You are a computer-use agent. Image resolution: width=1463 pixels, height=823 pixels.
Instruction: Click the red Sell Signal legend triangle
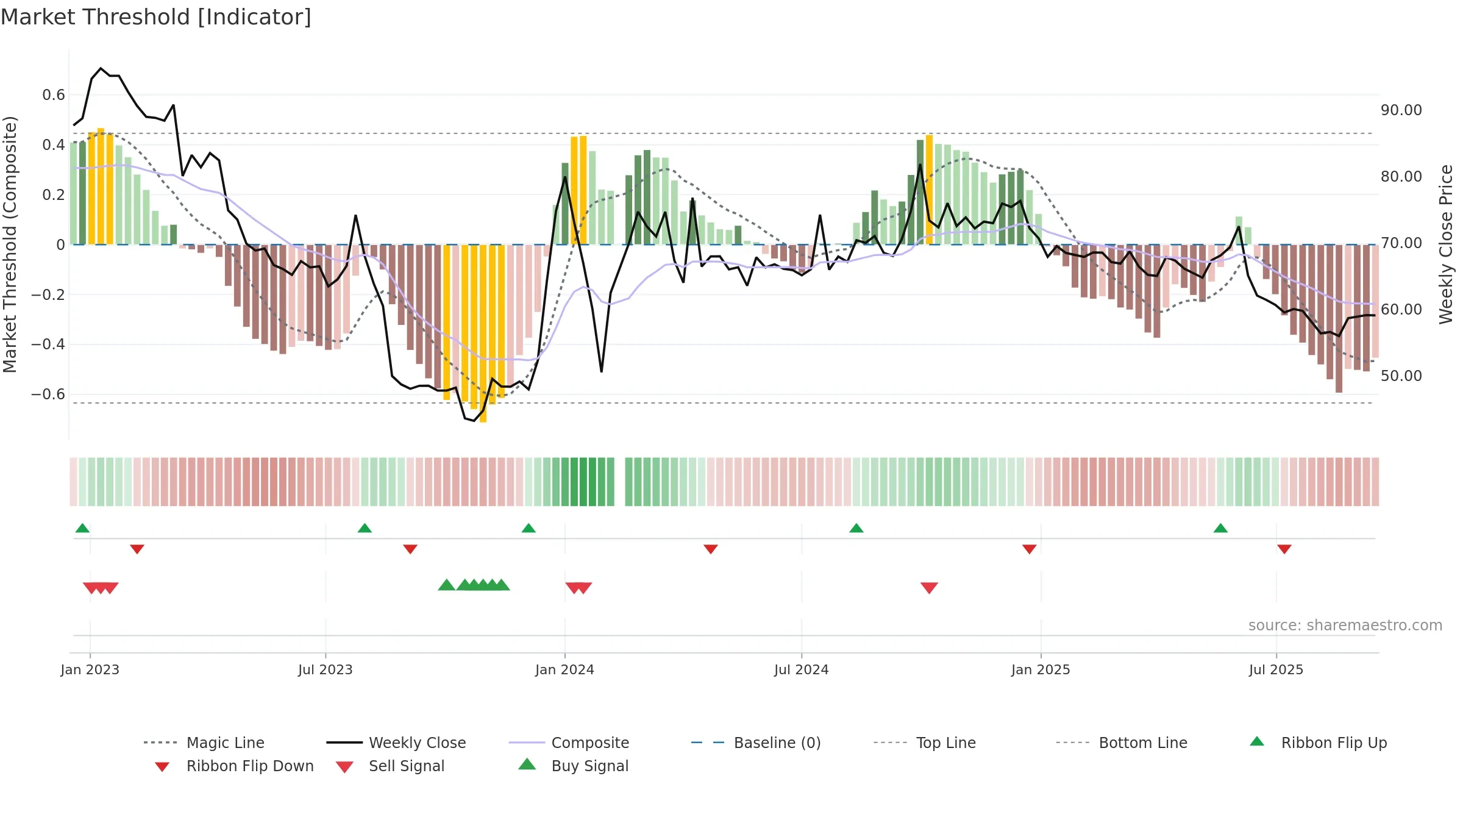344,767
